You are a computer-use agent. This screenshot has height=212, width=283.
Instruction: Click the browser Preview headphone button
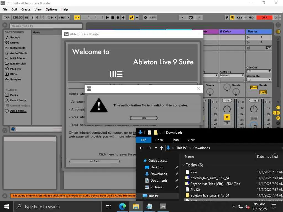pos(13,129)
